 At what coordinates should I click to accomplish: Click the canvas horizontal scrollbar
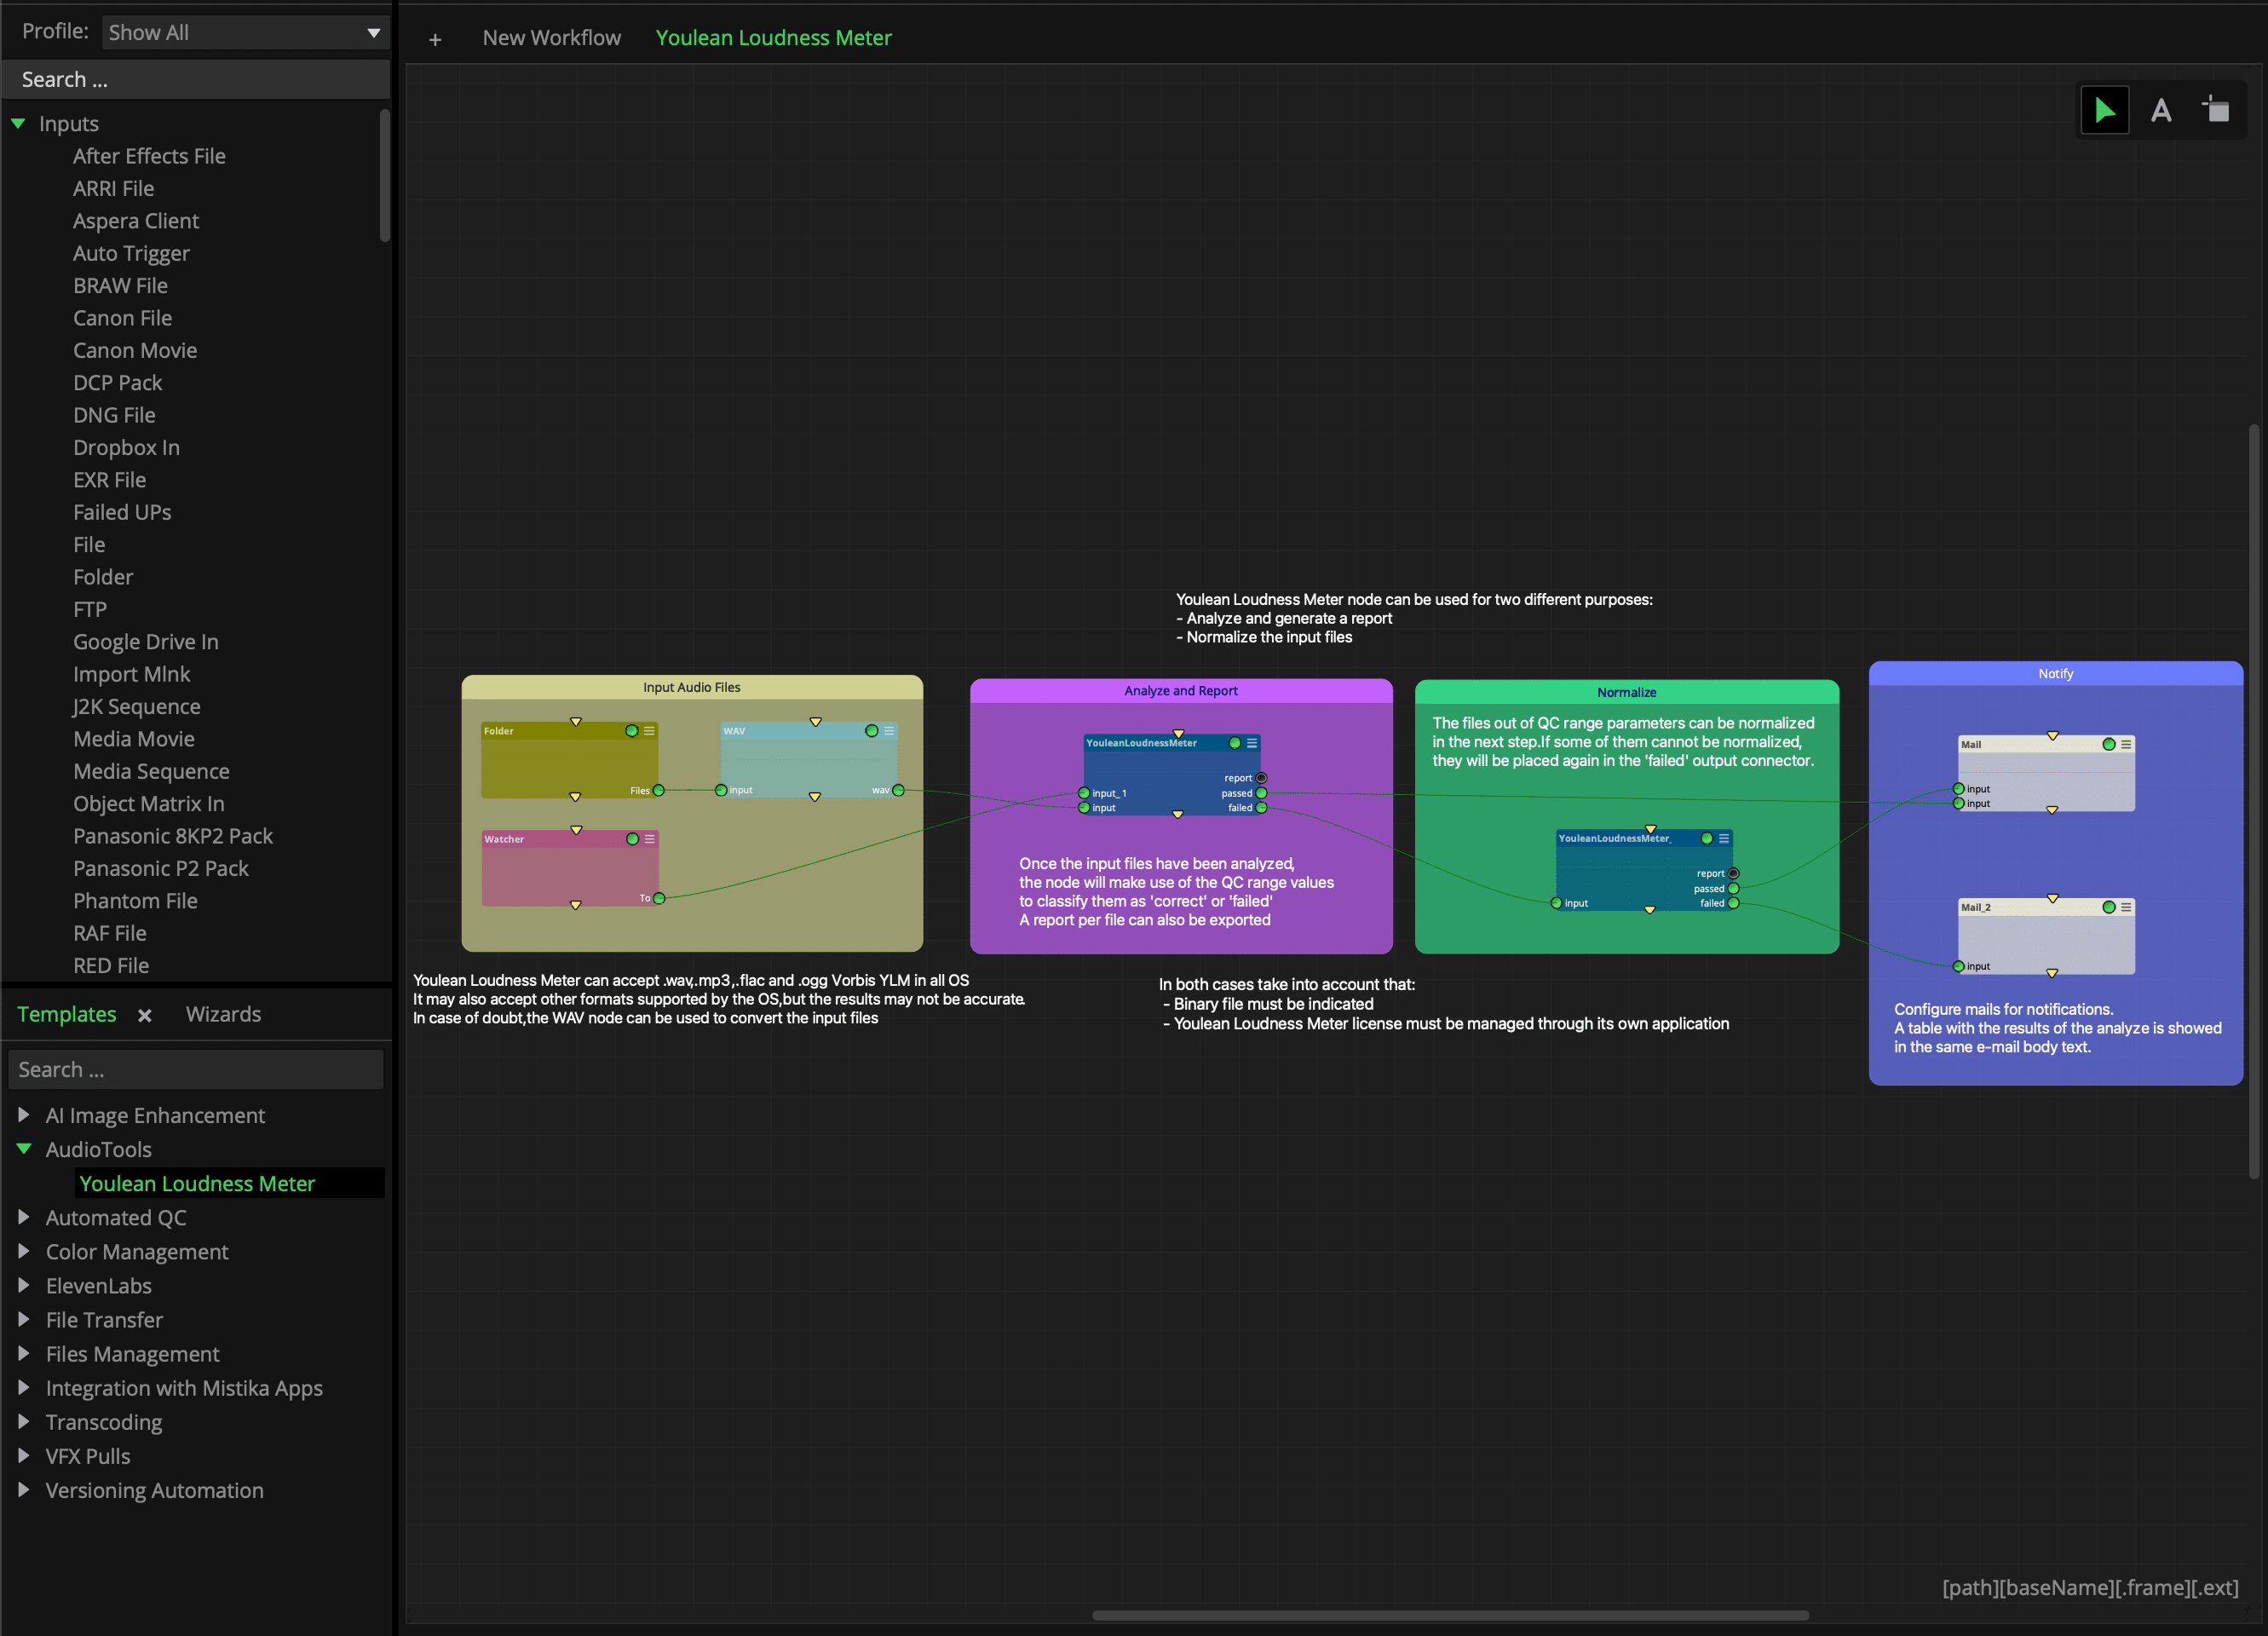[x=1450, y=1615]
